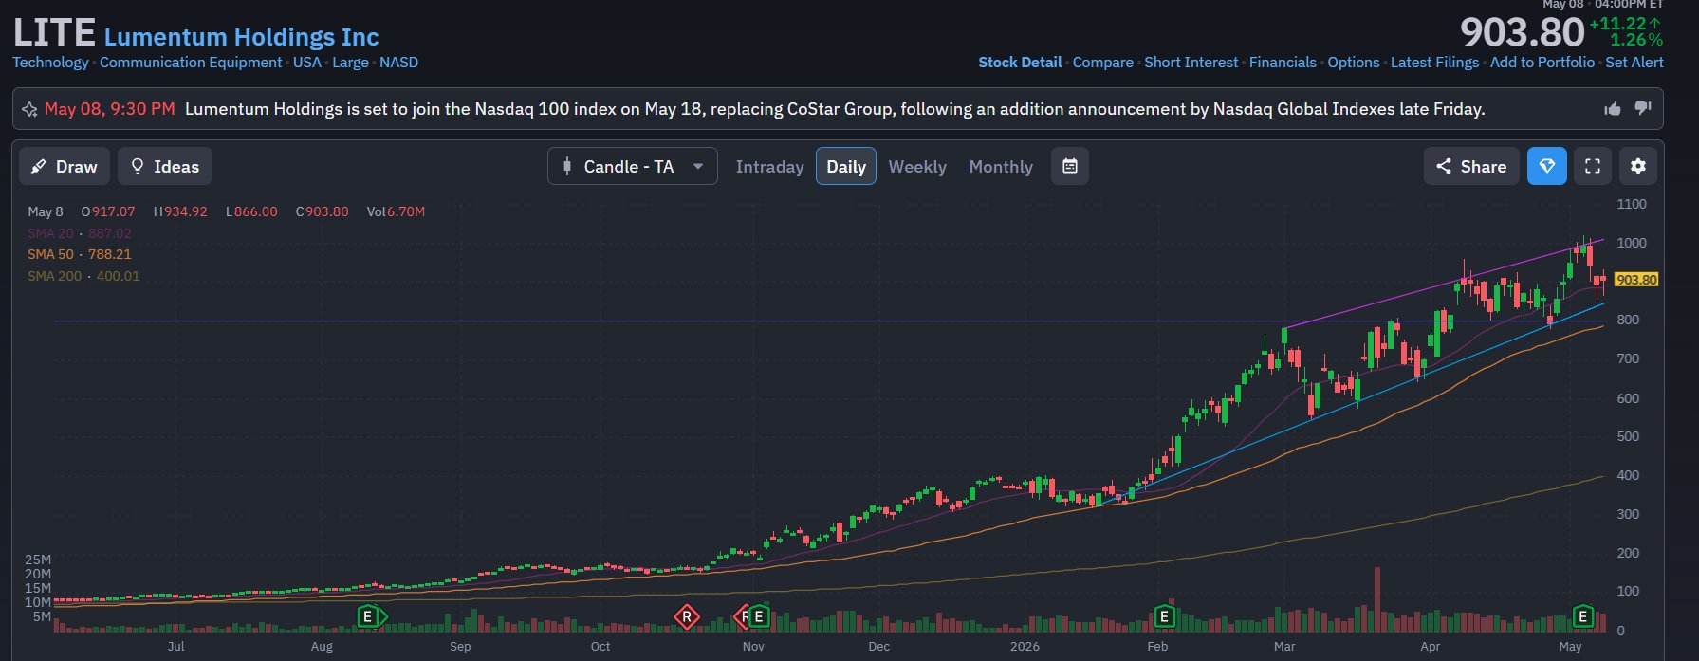
Task: Give thumbs down to the news headline
Action: pyautogui.click(x=1643, y=109)
